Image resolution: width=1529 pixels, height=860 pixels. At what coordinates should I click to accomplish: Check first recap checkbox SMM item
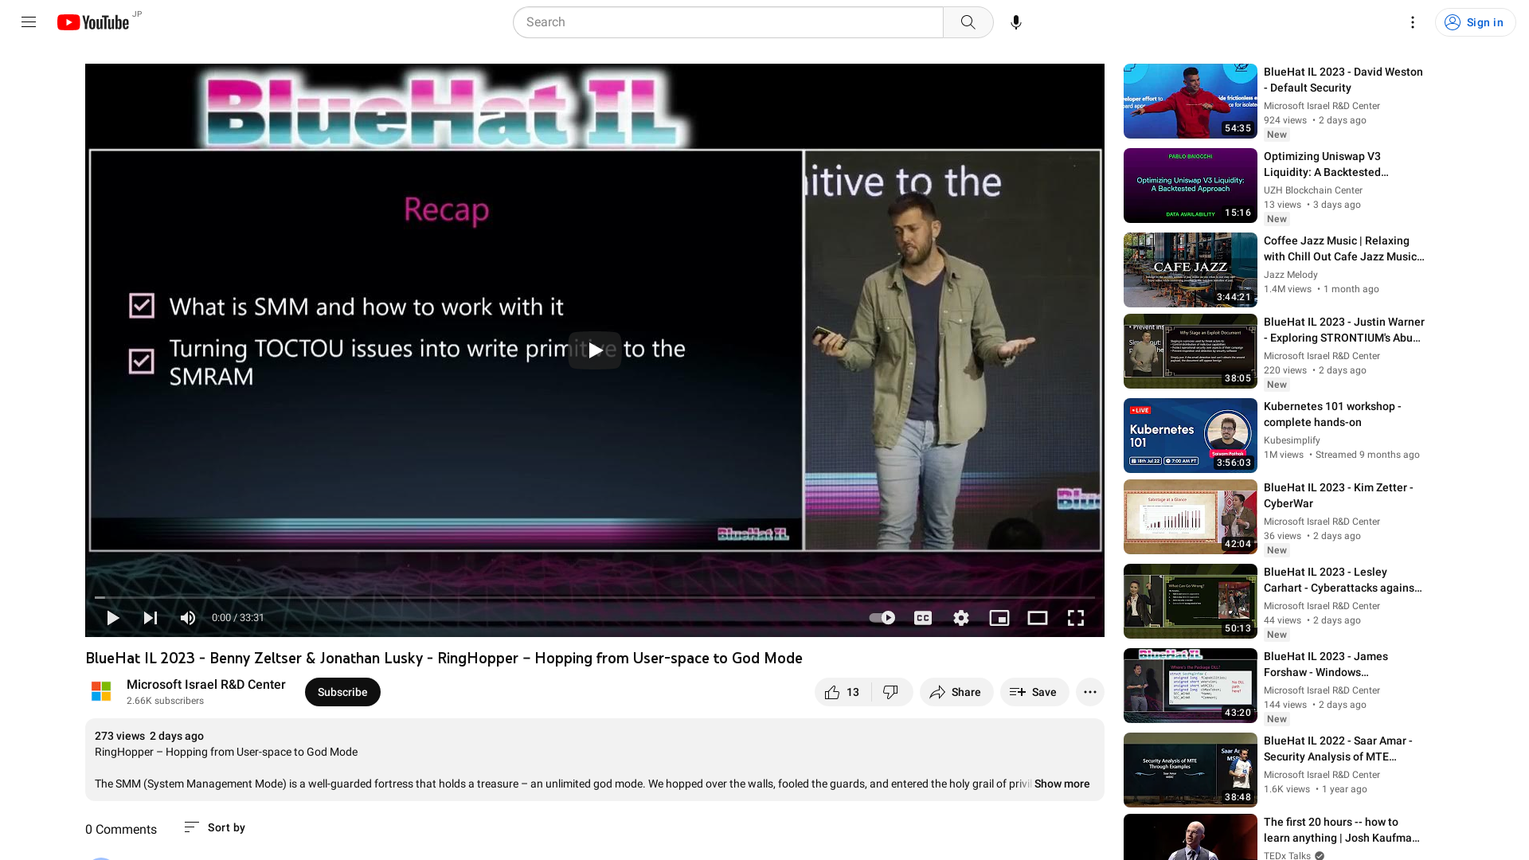pos(142,307)
